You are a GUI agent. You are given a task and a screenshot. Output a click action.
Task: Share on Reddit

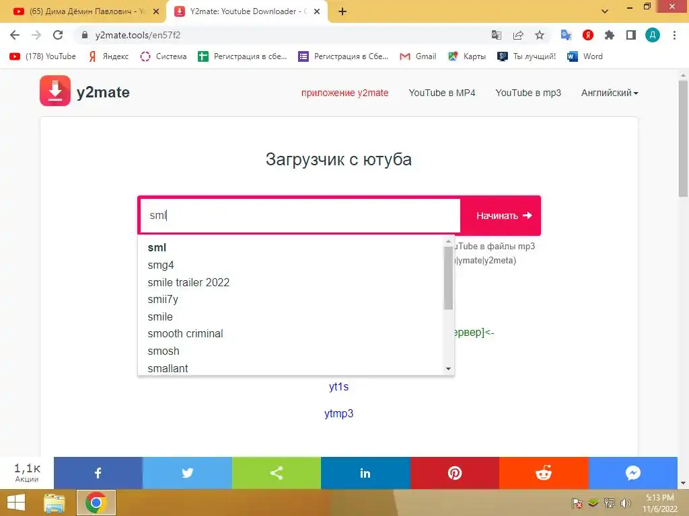[x=544, y=473]
